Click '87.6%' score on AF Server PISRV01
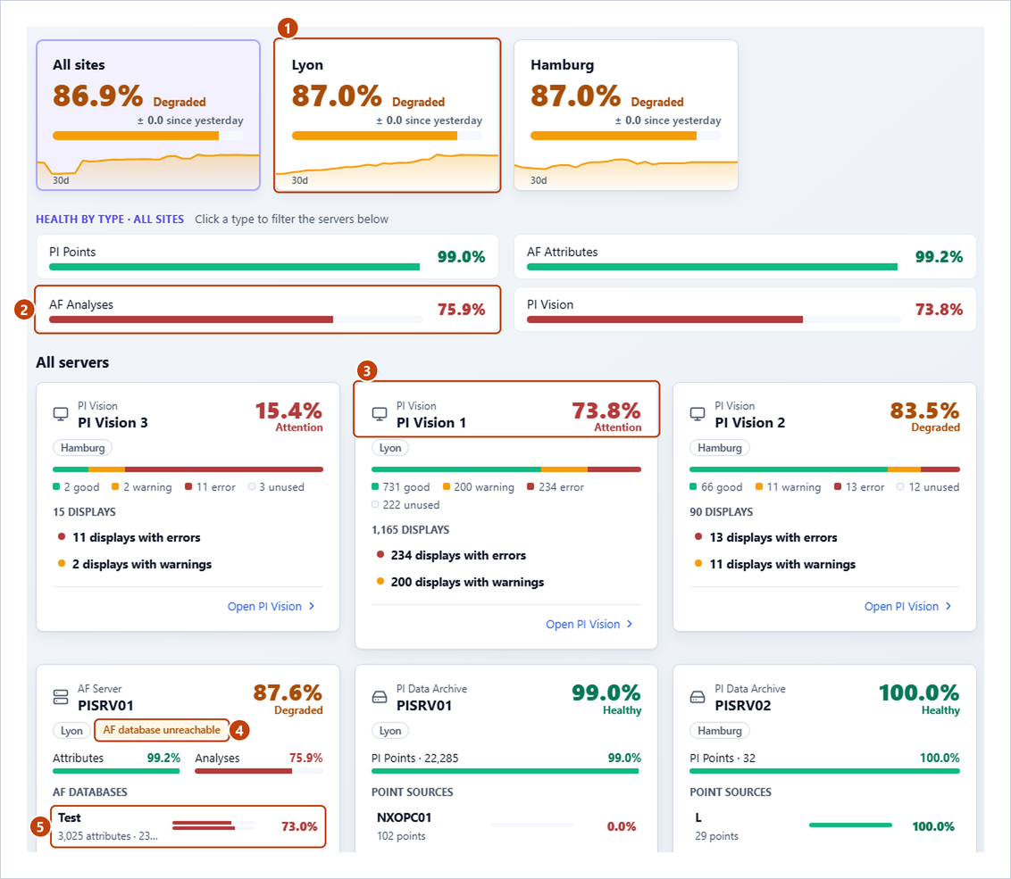Image resolution: width=1011 pixels, height=879 pixels. point(288,692)
